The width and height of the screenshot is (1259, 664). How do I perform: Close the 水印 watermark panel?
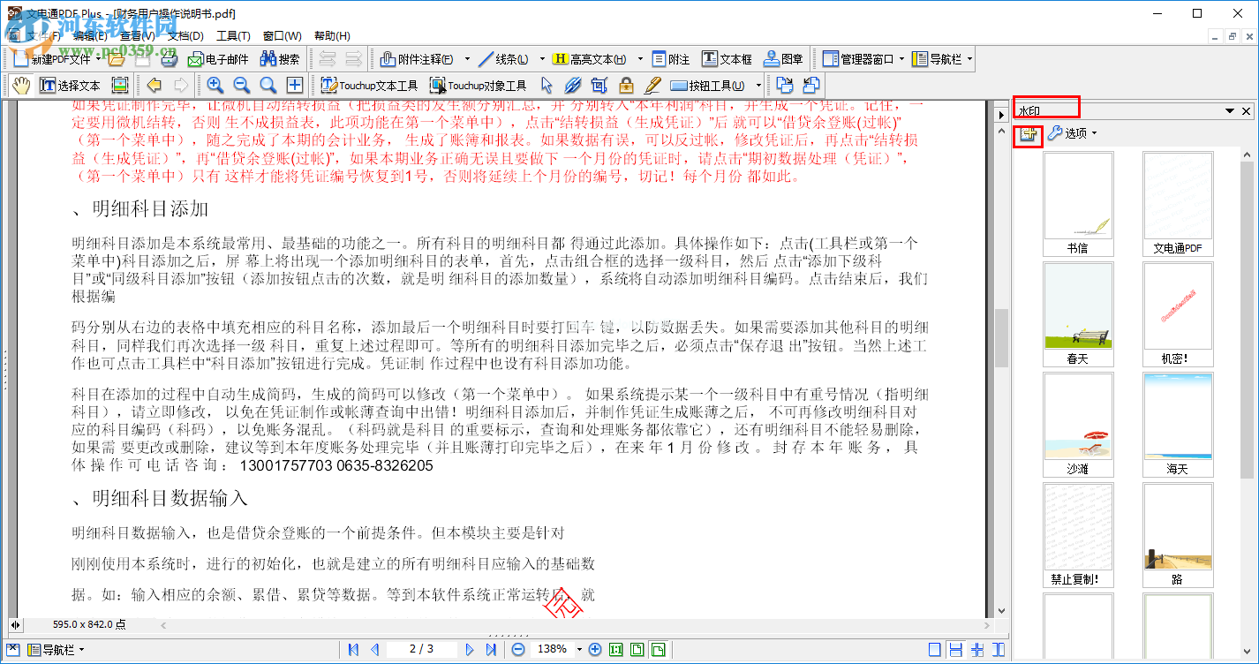coord(1247,111)
